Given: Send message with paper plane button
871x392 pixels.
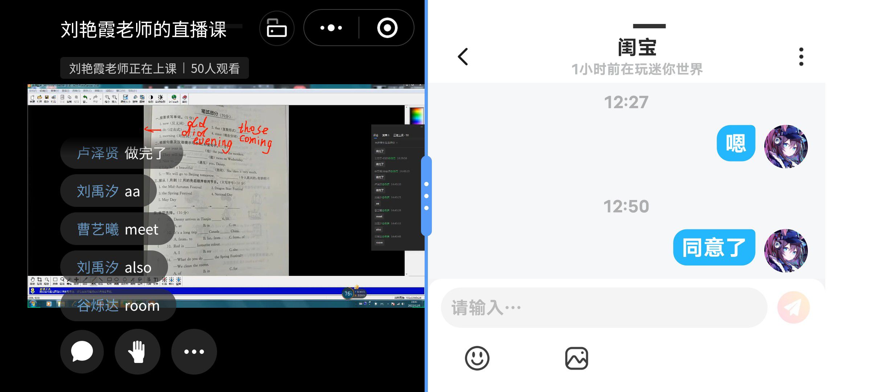Looking at the screenshot, I should coord(793,307).
